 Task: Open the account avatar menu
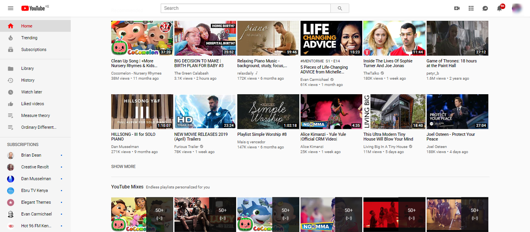517,8
